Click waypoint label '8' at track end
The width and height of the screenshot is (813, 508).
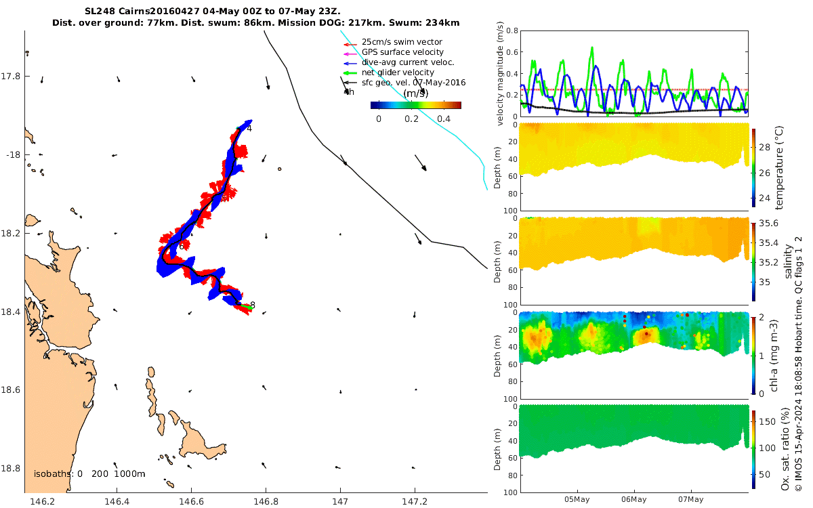253,305
